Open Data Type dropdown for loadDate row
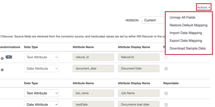 pyautogui.click(x=41, y=104)
